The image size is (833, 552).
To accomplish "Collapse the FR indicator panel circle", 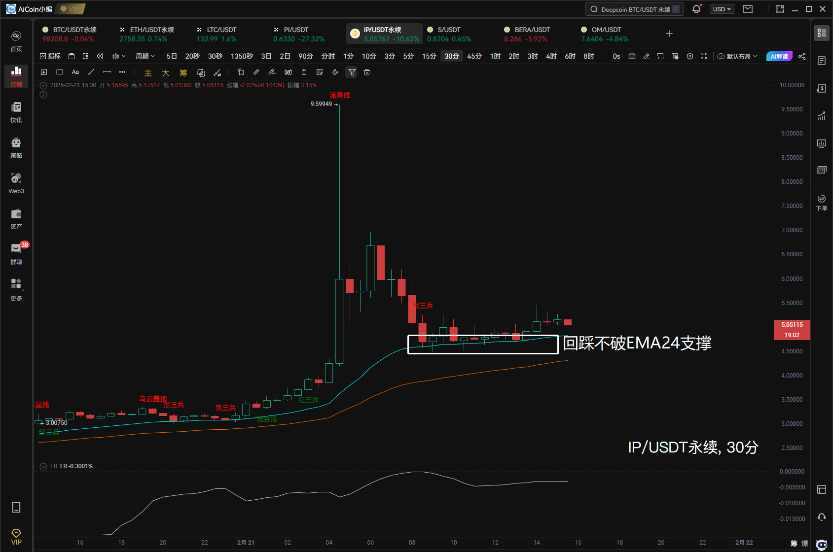I will pyautogui.click(x=43, y=466).
